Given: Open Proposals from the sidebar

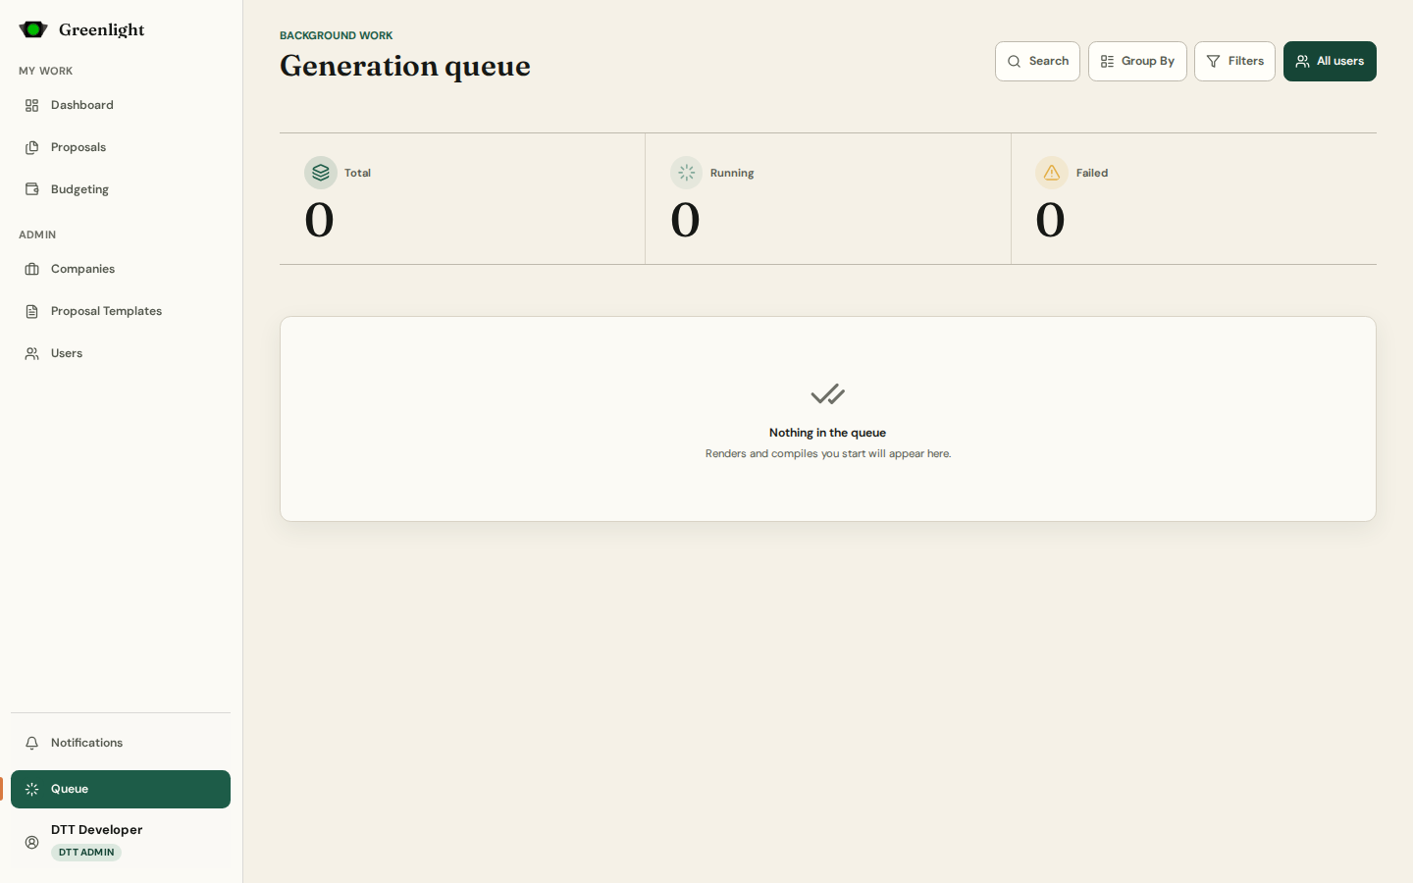Looking at the screenshot, I should 121,147.
